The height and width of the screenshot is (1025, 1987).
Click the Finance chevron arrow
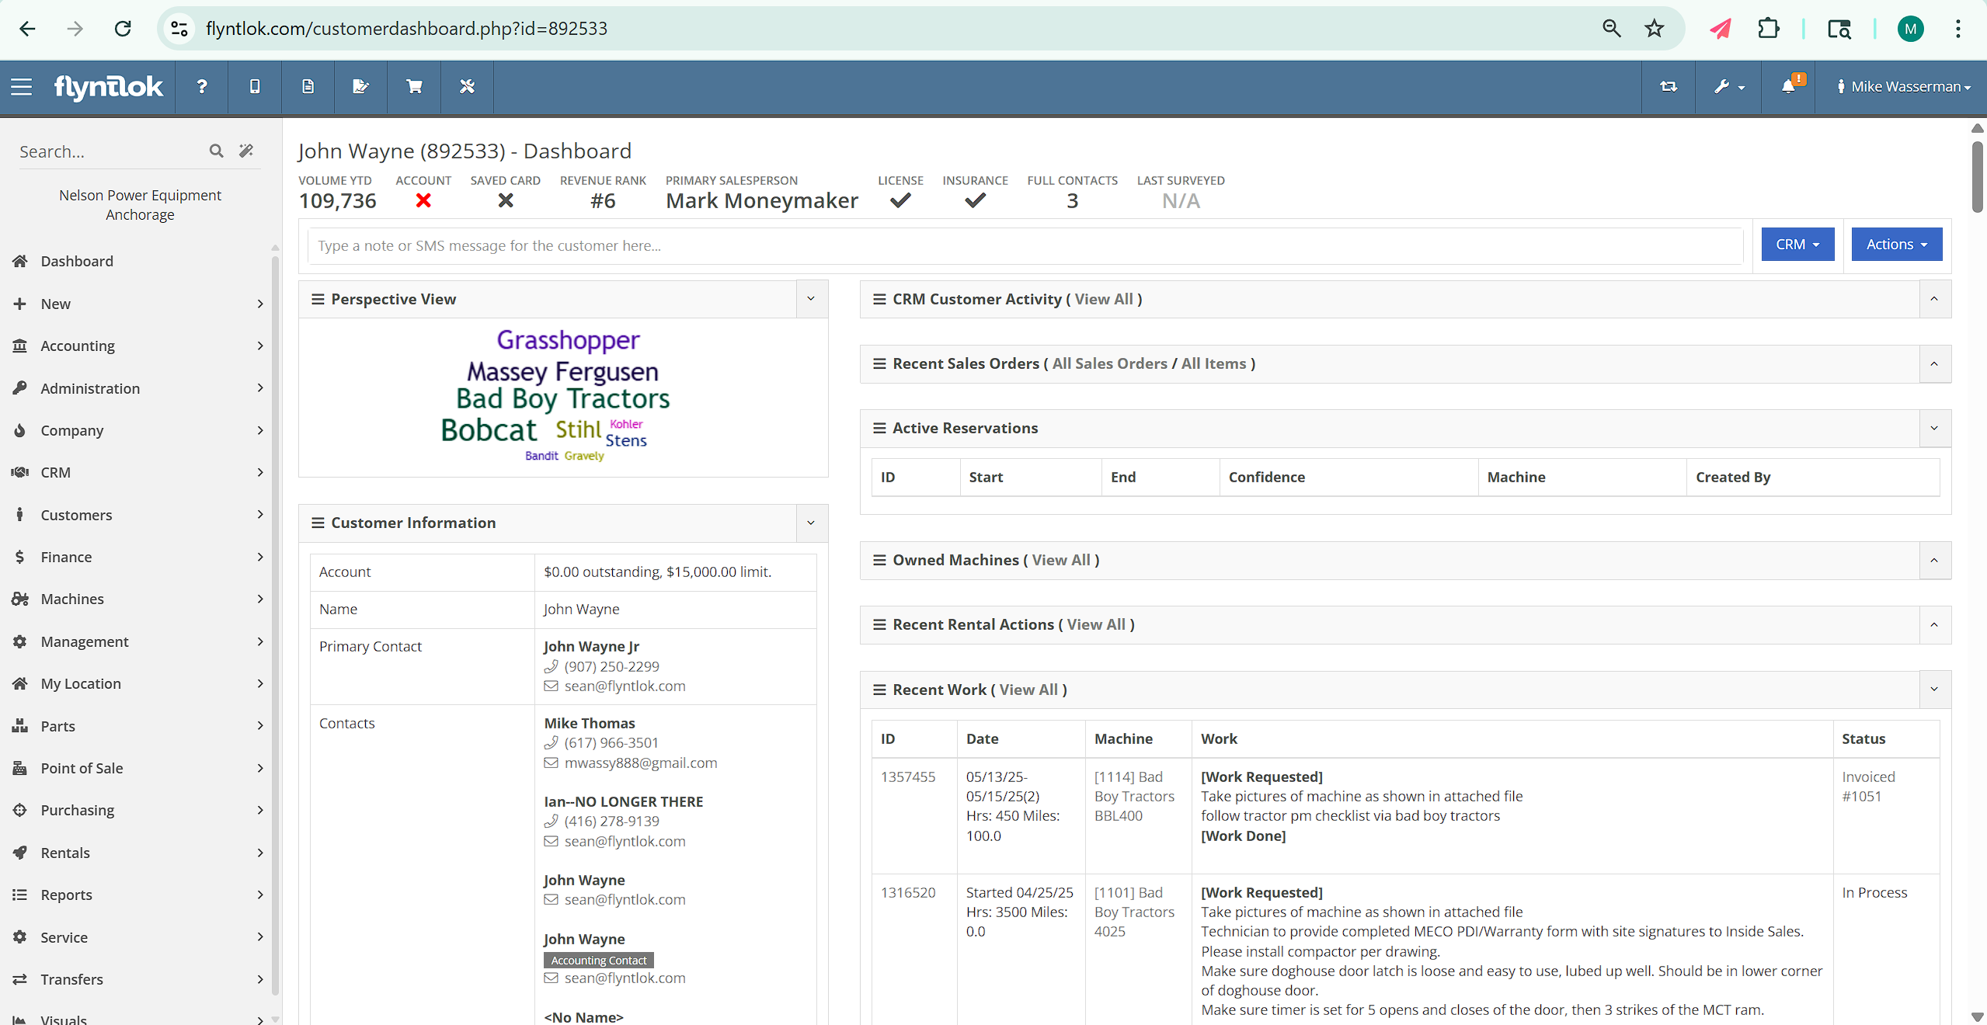(260, 557)
